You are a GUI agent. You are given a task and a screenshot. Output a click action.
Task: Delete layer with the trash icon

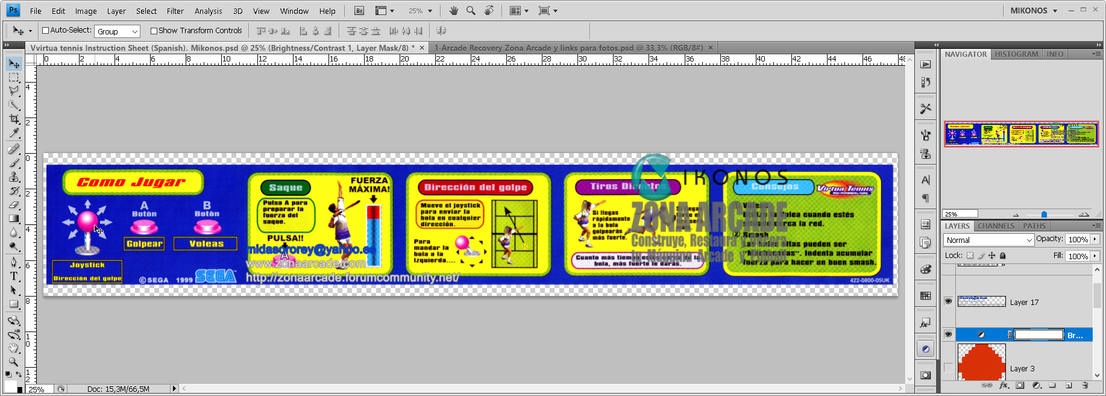click(x=1085, y=385)
